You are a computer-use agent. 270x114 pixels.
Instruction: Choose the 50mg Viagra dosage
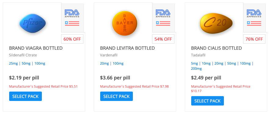[26, 64]
